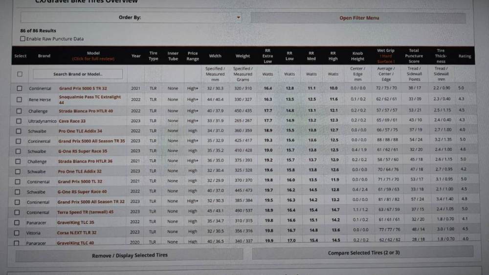Open Grand Prix 5000 S TR 32 review
Viewport: 489px width, 275px height.
(83, 88)
